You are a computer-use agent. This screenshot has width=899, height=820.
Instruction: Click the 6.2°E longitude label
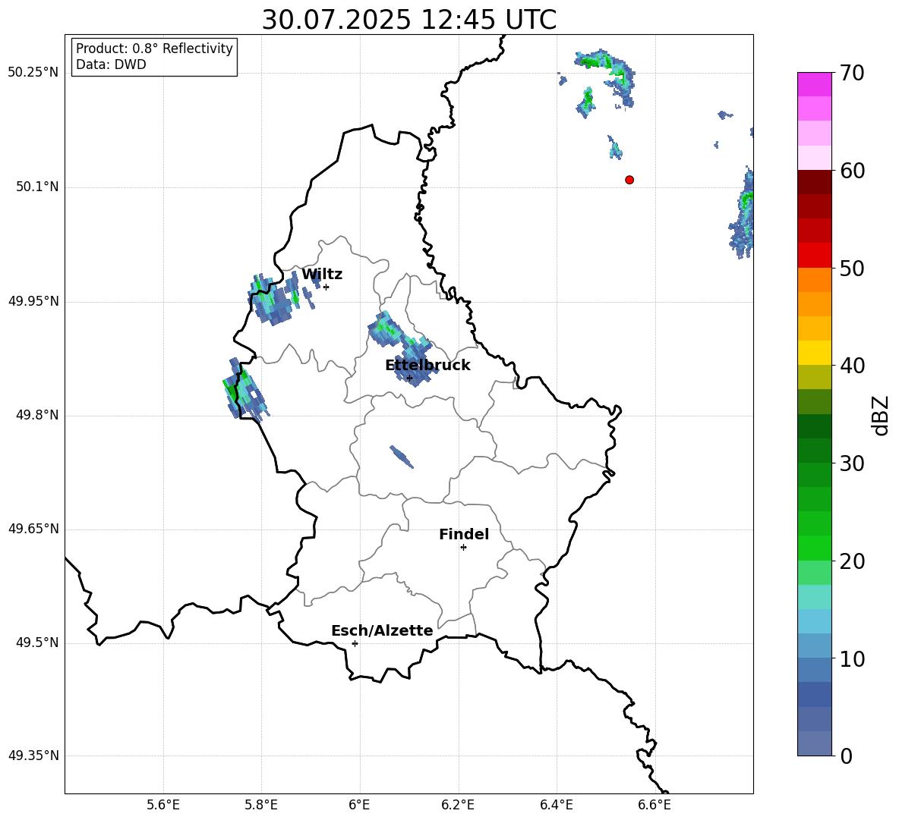[x=458, y=805]
